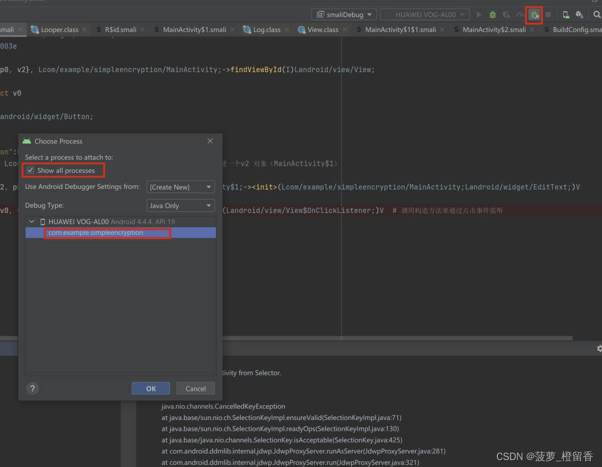Click Attach Debugger to Android Process icon
This screenshot has width=602, height=467.
534,15
